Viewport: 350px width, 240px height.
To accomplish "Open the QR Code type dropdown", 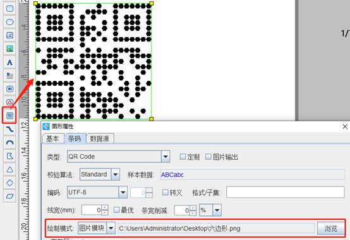I will [x=166, y=157].
